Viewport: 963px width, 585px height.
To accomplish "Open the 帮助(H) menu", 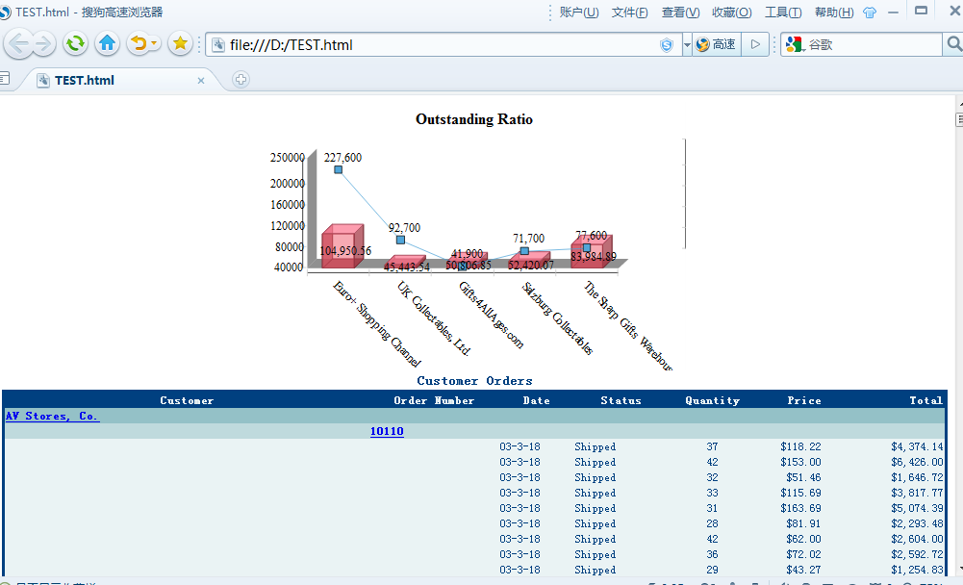I will click(834, 13).
